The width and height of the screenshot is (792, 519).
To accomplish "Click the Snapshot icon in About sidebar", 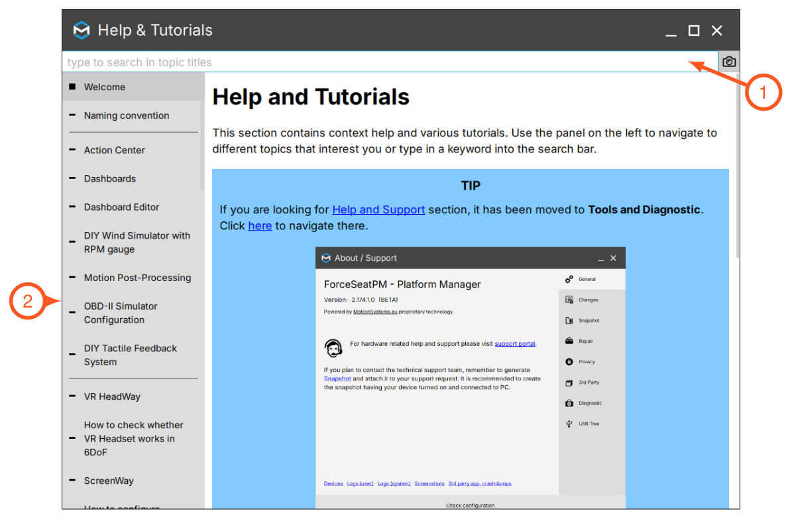I will 569,320.
